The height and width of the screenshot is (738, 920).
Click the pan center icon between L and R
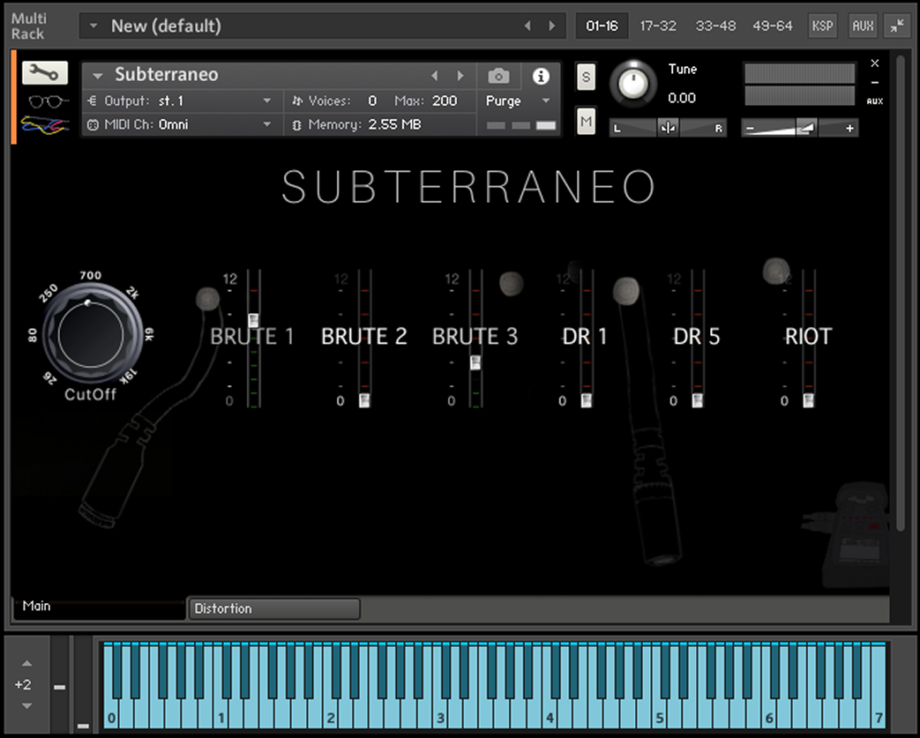coord(668,128)
